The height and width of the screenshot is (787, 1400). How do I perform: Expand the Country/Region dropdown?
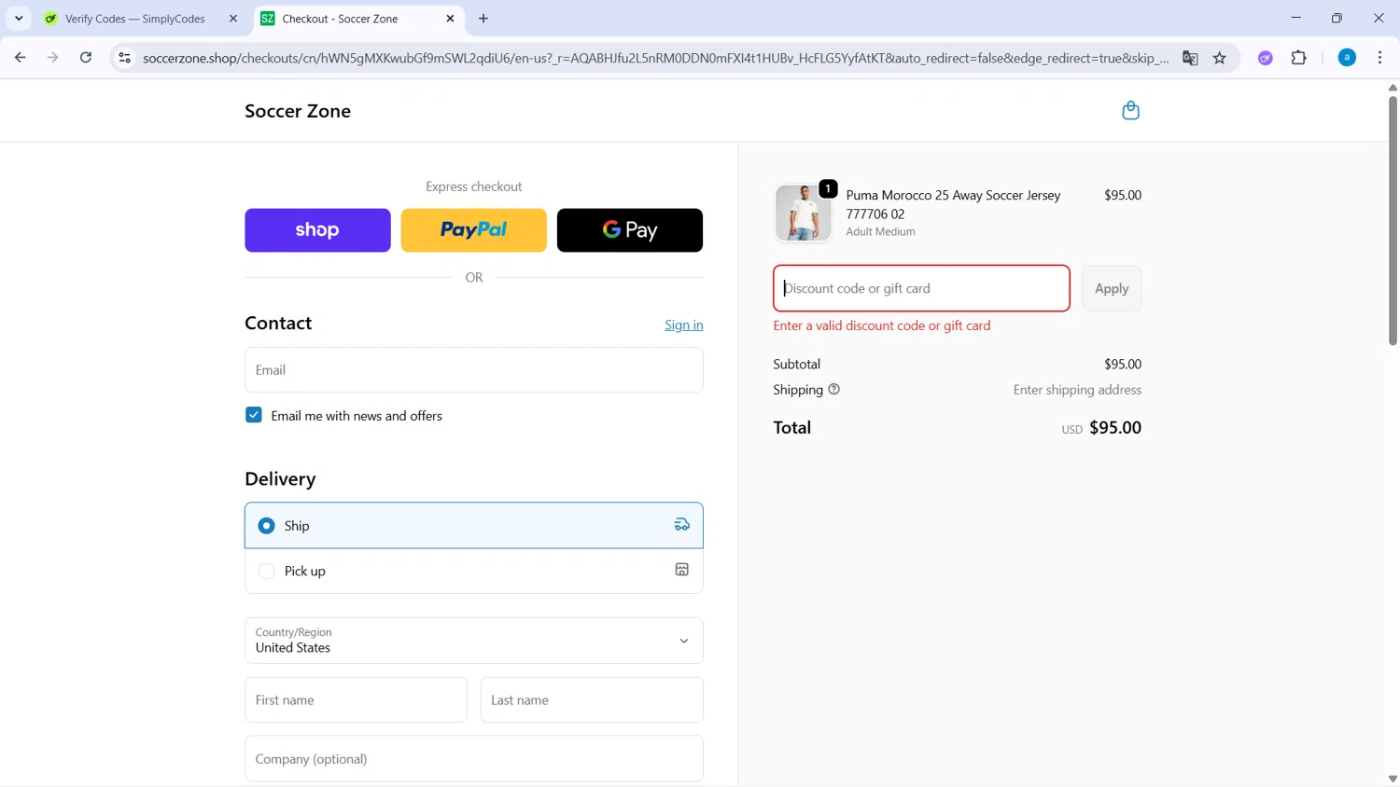click(x=474, y=641)
